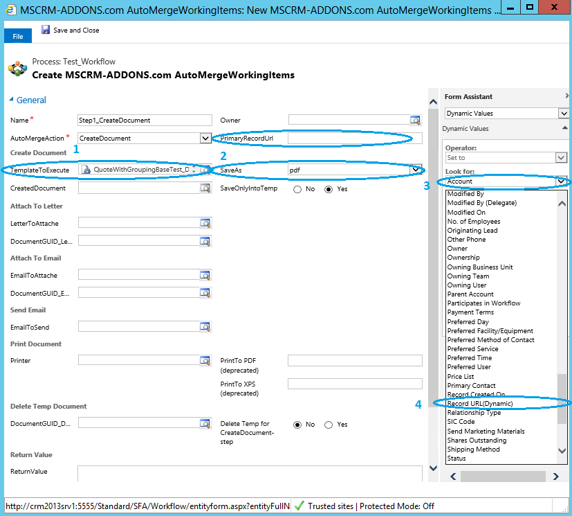Select Owning Business Unit in the list
This screenshot has width=572, height=516.
pyautogui.click(x=480, y=267)
